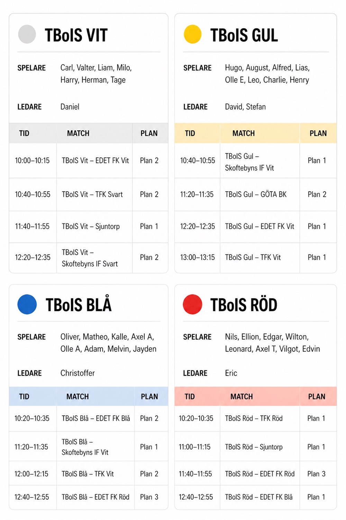Click leader name Christoffer
This screenshot has width=346, height=520.
coord(78,373)
